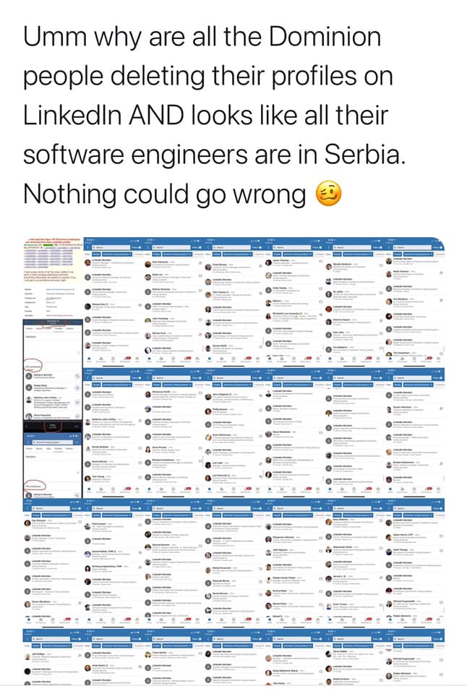The image size is (467, 694).
Task: Click the woozy face emoji ending the post
Action: tap(328, 194)
